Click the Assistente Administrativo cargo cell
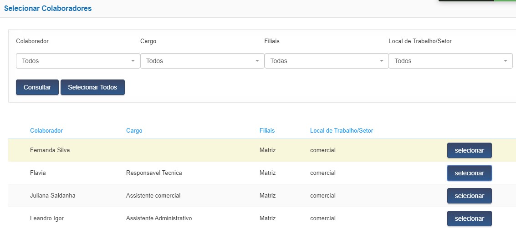516x228 pixels. click(x=159, y=218)
